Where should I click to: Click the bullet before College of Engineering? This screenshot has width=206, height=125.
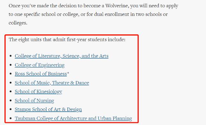pos(11,65)
